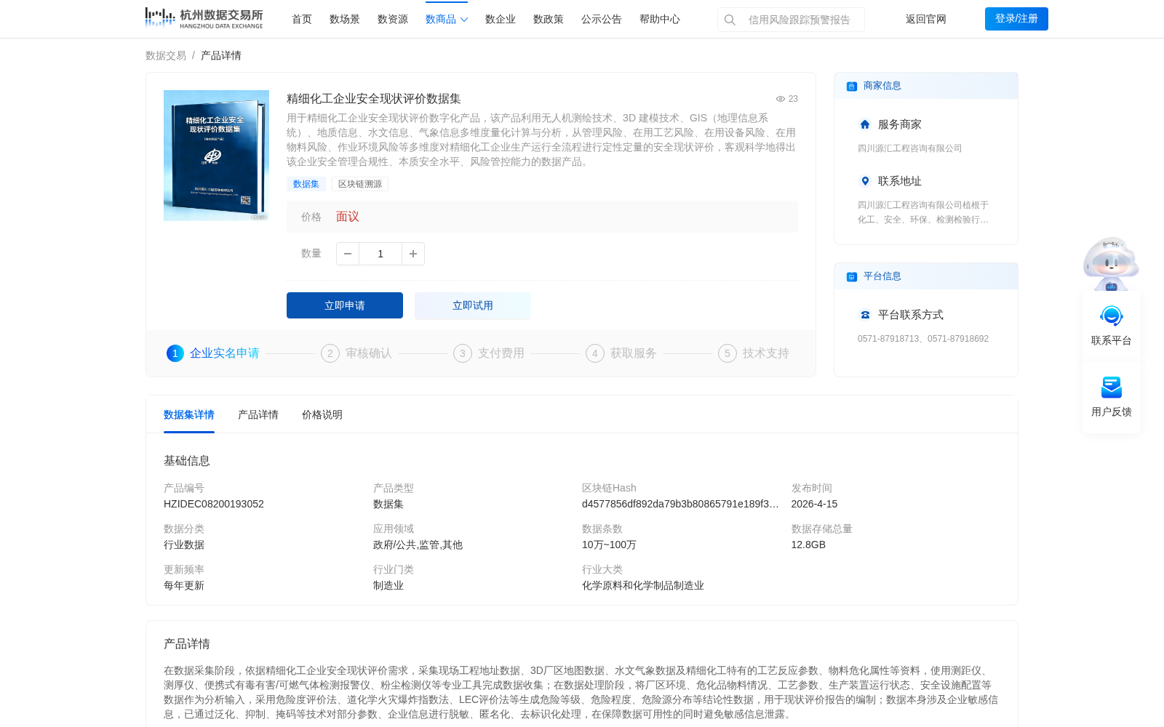Click 制造业 industry category value
This screenshot has height=727, width=1164.
388,585
